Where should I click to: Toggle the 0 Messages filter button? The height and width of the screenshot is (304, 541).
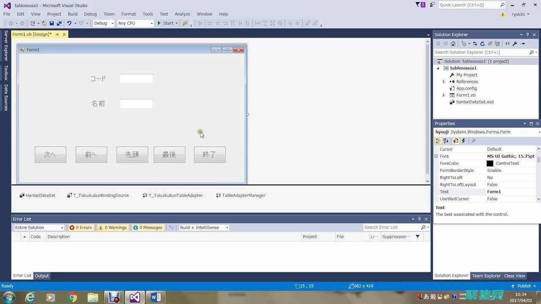point(148,228)
